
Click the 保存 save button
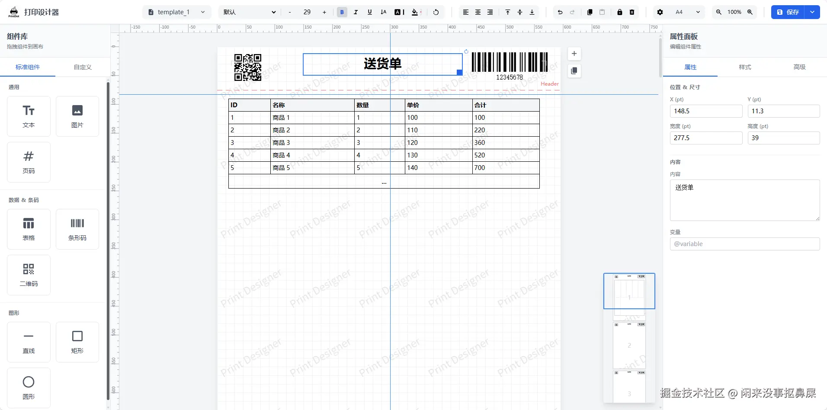click(x=788, y=12)
